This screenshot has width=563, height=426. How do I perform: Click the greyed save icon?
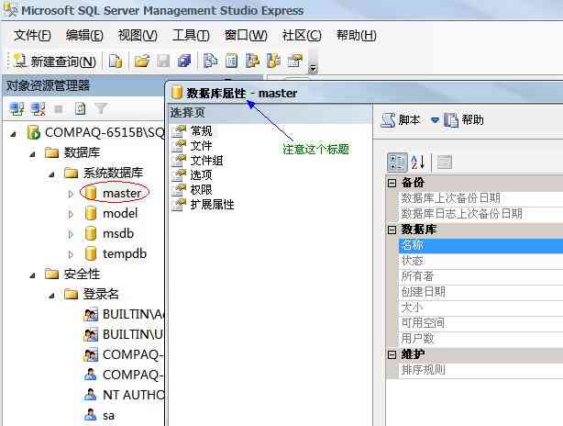pyautogui.click(x=163, y=62)
